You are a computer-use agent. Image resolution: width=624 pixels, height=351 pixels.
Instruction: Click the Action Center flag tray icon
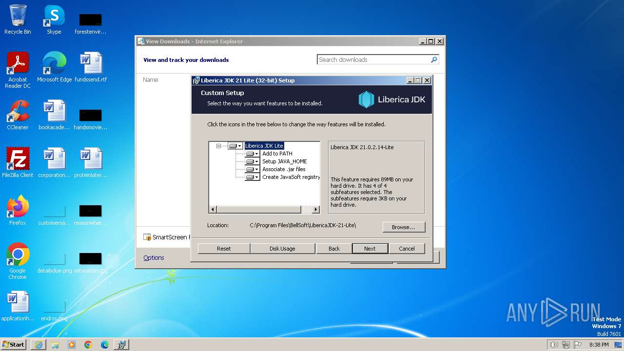[578, 345]
